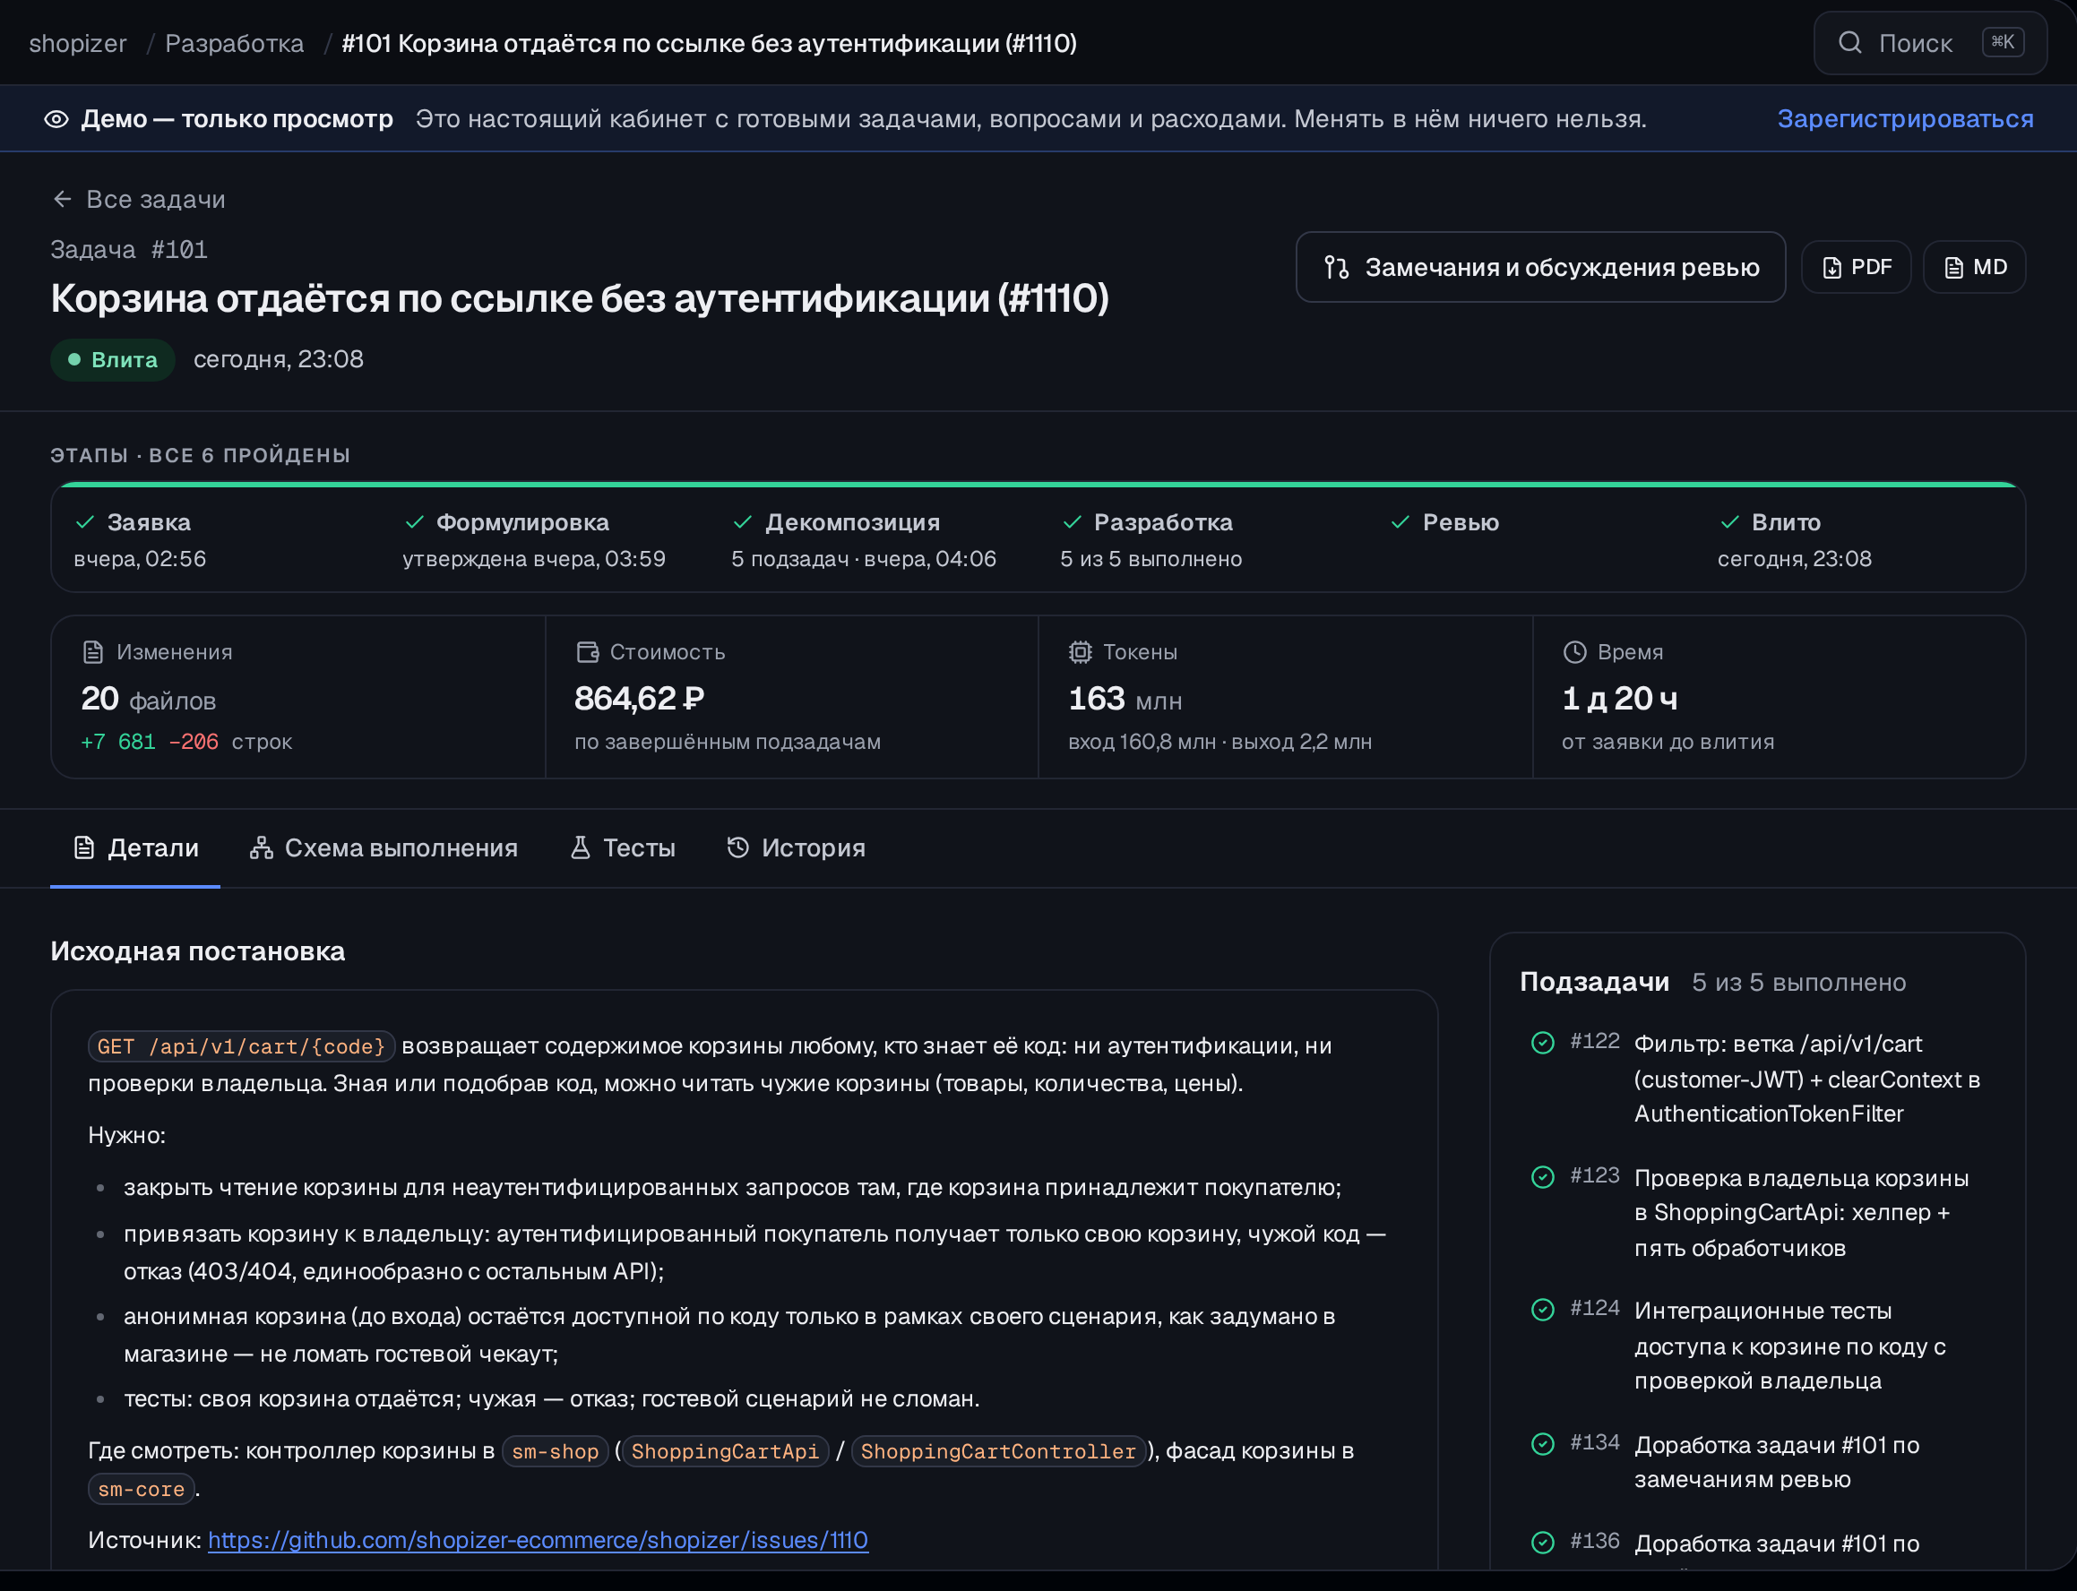Click the MD document icon
Image resolution: width=2077 pixels, height=1591 pixels.
pos(1953,268)
